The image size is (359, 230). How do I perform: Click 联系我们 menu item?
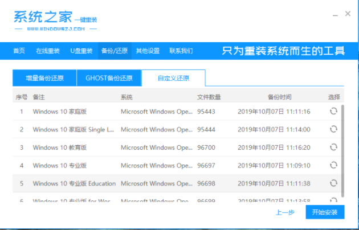(x=181, y=51)
